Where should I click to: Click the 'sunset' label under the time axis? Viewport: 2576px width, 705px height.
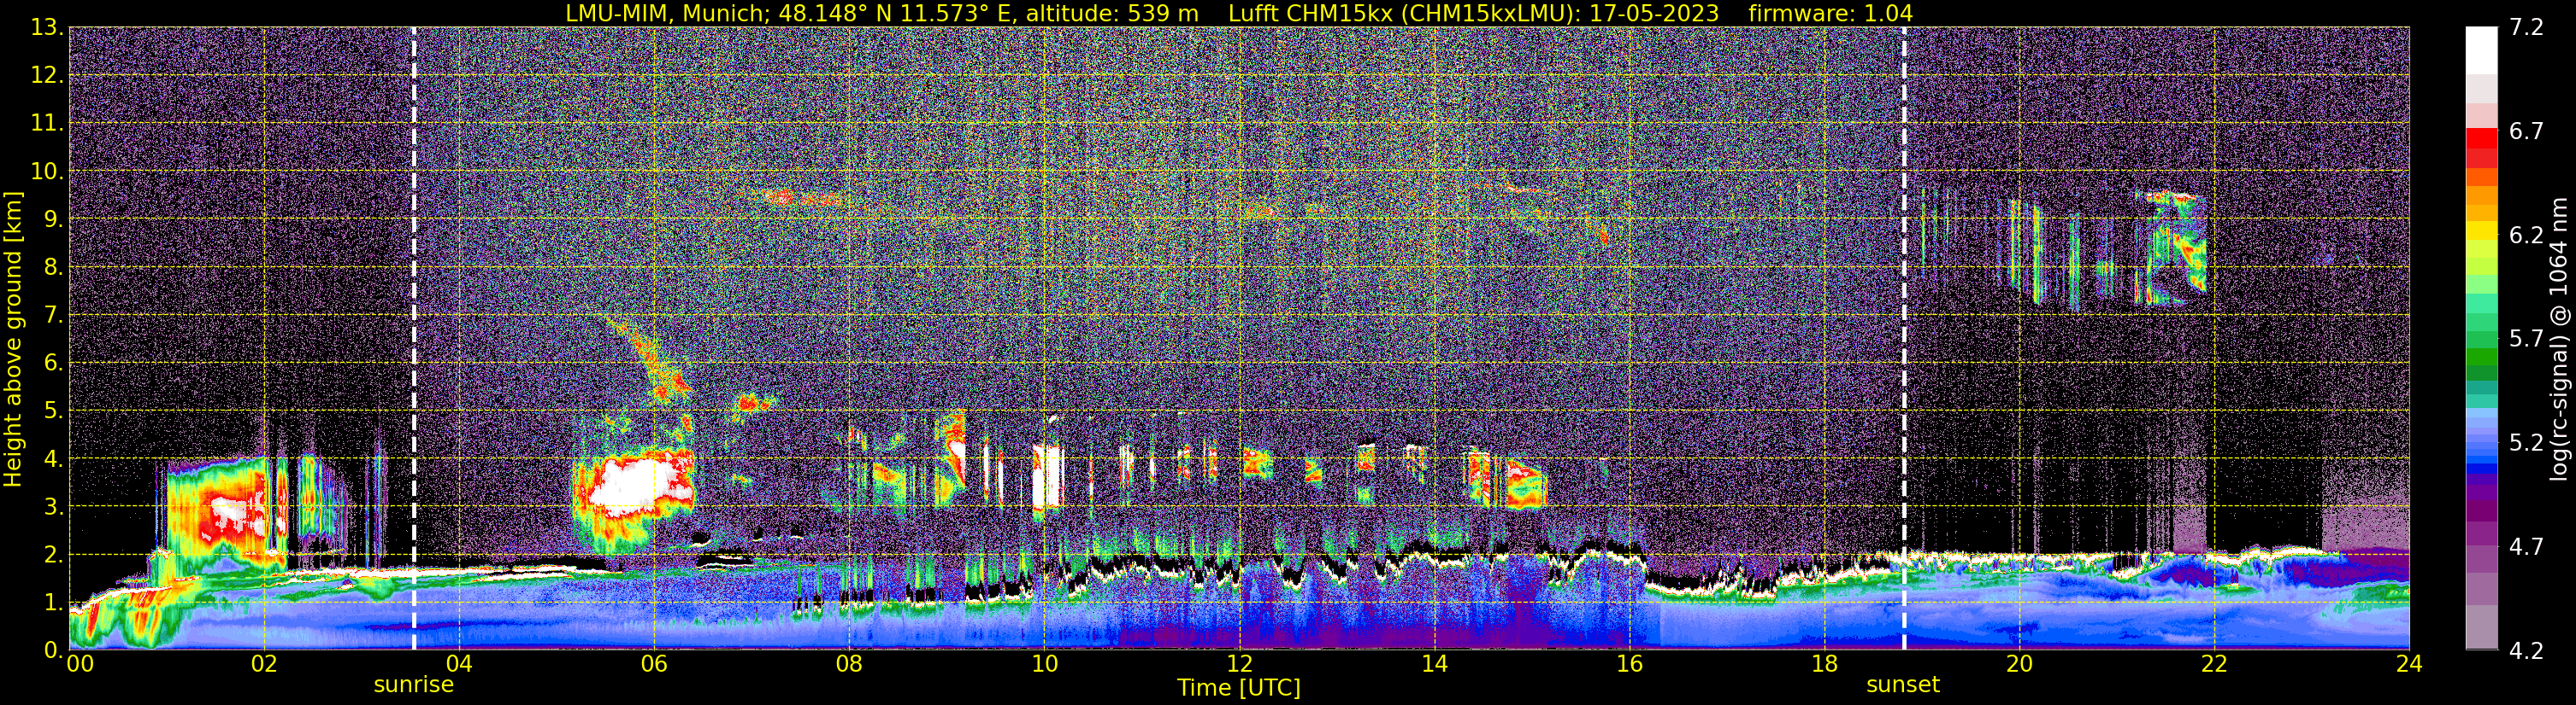pos(1902,685)
